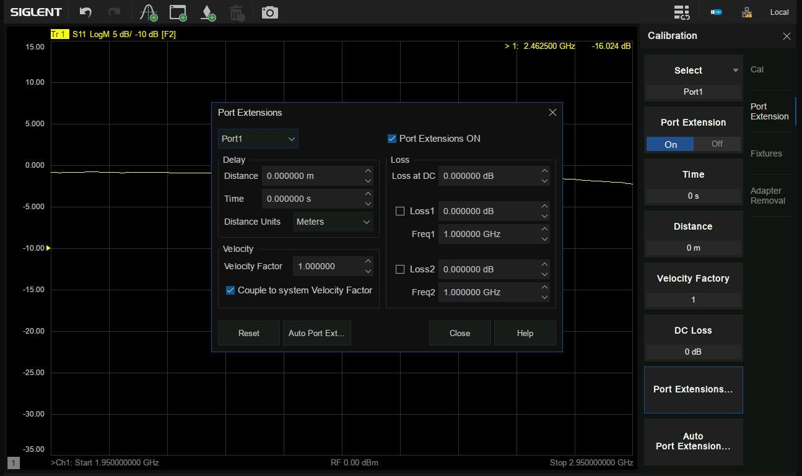The image size is (802, 476).
Task: Enable the Loss1 checkbox
Action: point(400,211)
